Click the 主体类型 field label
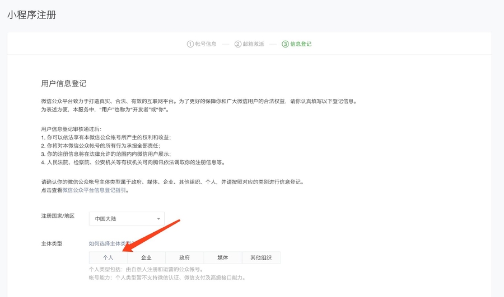Screen dimensions: 504x297 pos(52,244)
